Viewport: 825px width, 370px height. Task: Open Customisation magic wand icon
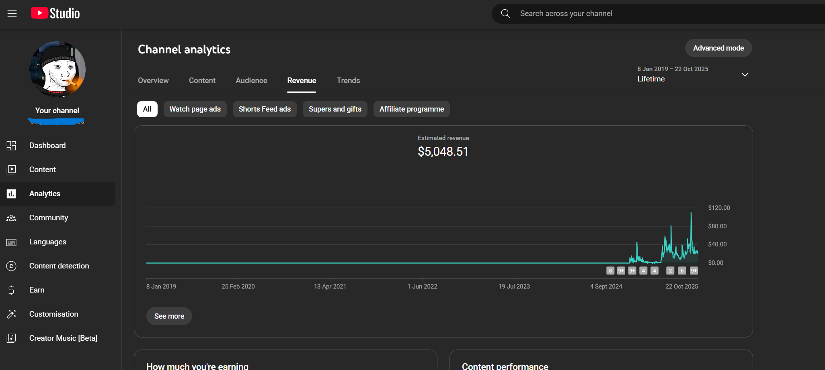tap(11, 314)
